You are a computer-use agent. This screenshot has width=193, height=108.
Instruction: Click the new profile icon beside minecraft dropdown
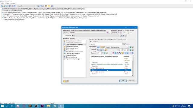tap(38, 6)
